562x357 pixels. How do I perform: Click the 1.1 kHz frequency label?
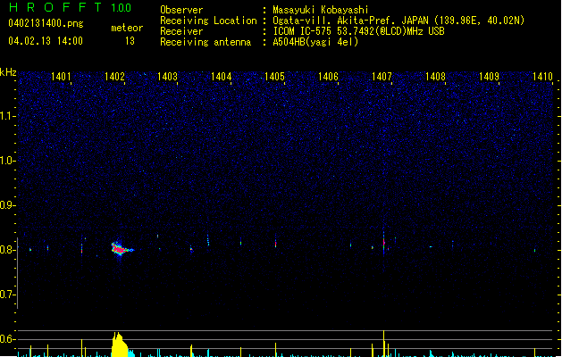coord(7,116)
